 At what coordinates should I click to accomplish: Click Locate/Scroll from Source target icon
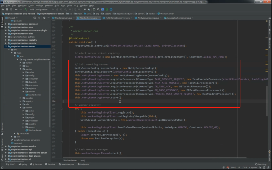pyautogui.click(x=35, y=18)
